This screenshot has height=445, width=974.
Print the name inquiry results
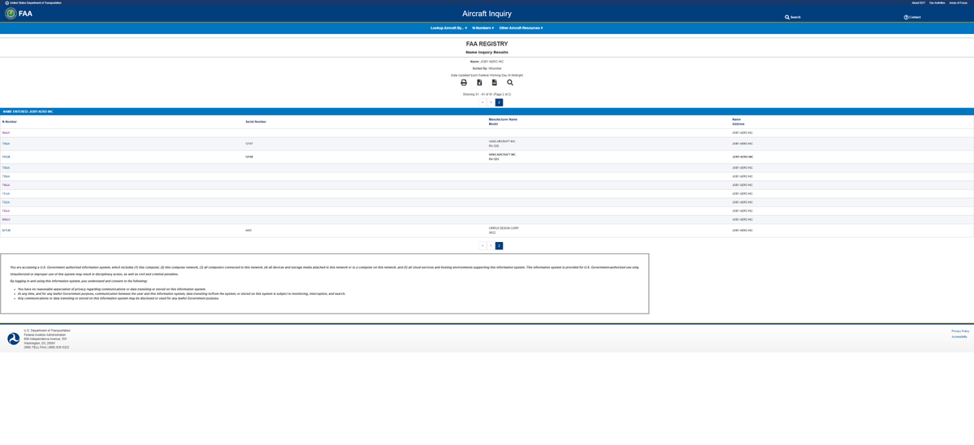(x=463, y=83)
